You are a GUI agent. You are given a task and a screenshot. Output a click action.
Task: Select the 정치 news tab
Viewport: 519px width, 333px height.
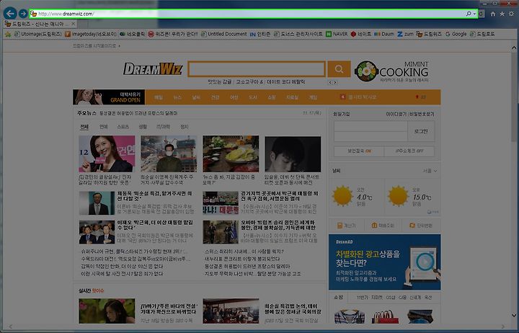(x=184, y=127)
